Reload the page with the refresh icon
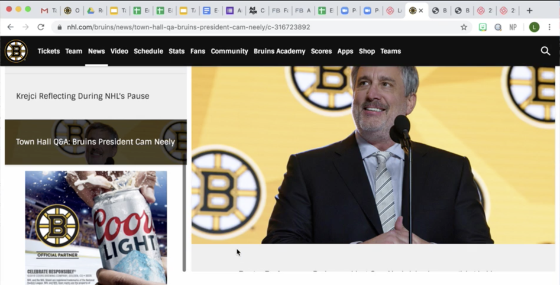The image size is (560, 285). tap(41, 27)
